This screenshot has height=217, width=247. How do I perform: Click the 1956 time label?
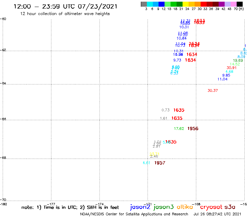[193, 129]
